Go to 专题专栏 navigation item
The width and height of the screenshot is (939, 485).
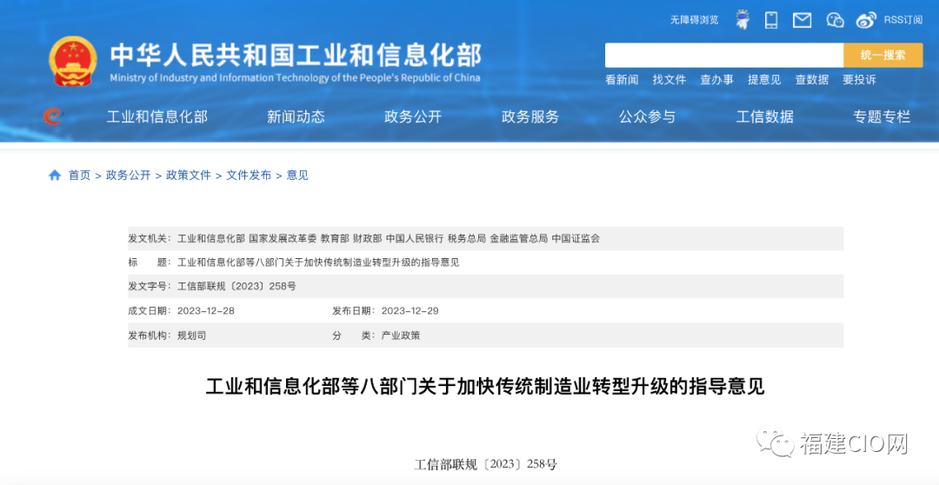coord(882,116)
